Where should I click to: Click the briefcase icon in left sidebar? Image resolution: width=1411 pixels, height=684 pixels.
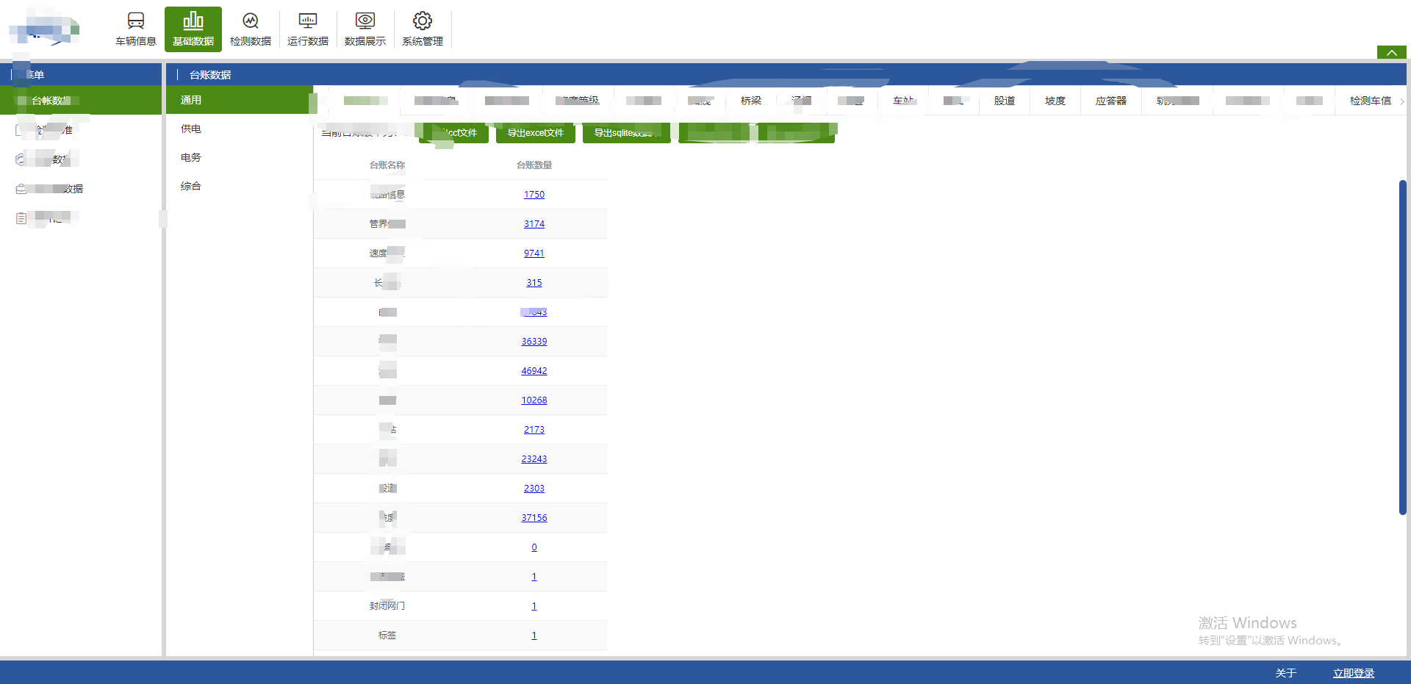point(21,189)
